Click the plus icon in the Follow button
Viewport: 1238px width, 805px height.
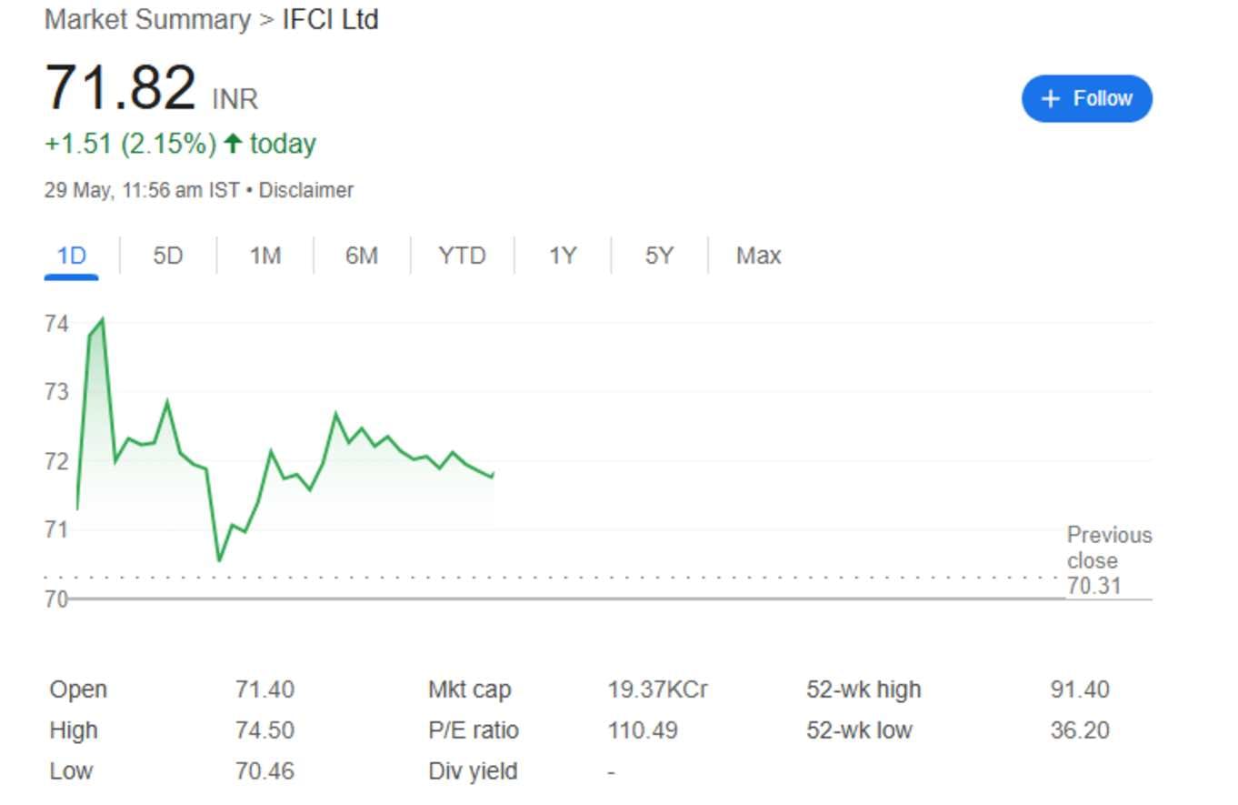1050,97
